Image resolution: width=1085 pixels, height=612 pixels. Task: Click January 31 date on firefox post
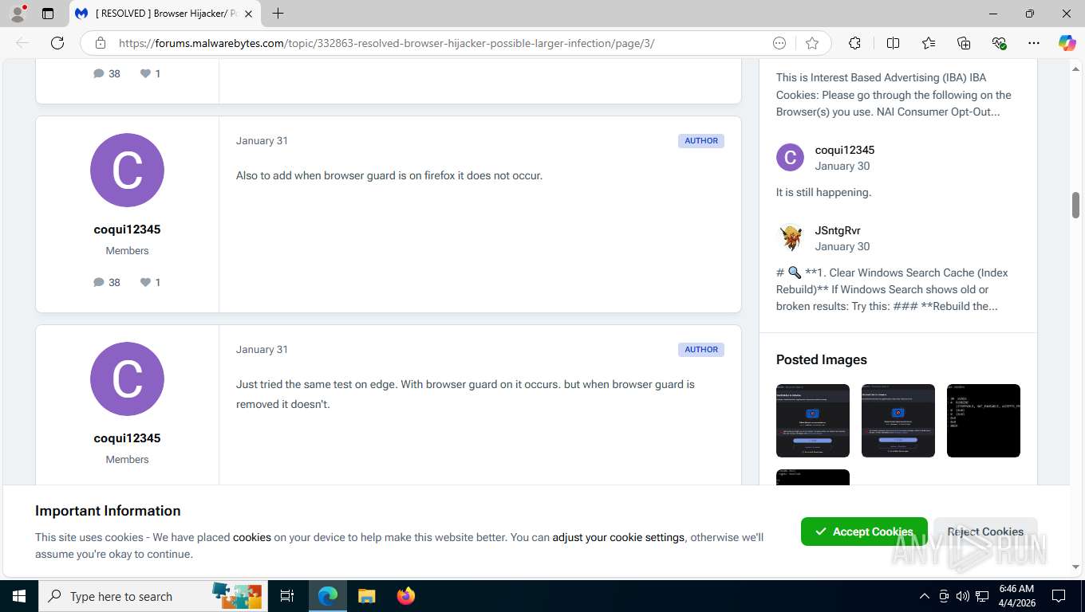point(262,140)
